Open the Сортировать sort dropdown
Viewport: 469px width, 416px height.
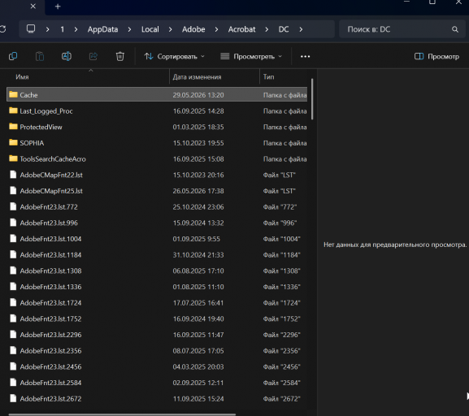coord(174,57)
